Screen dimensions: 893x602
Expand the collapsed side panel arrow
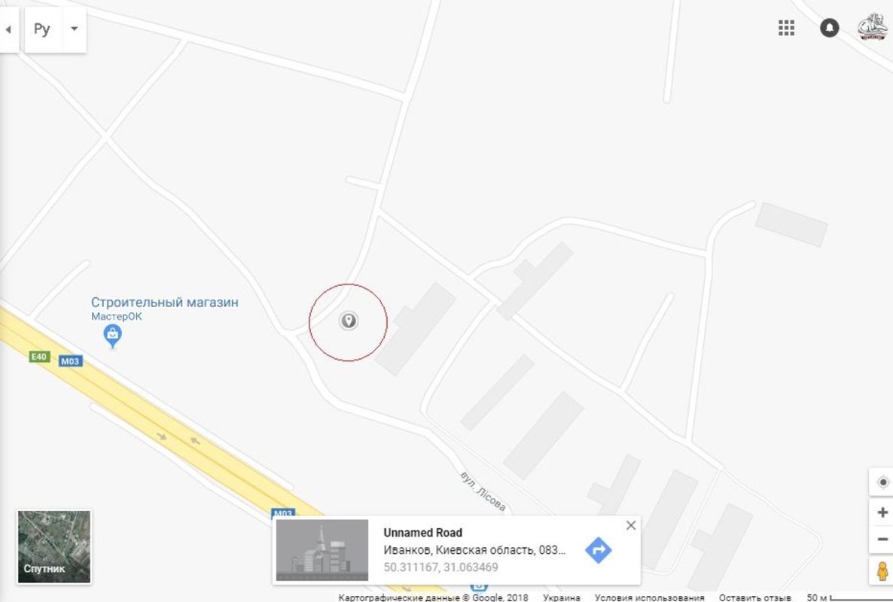8,29
